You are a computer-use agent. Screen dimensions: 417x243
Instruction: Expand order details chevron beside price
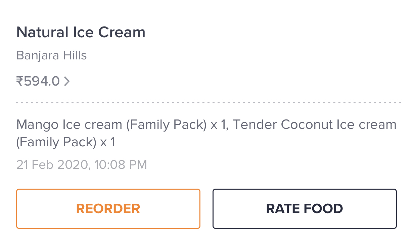coord(67,81)
